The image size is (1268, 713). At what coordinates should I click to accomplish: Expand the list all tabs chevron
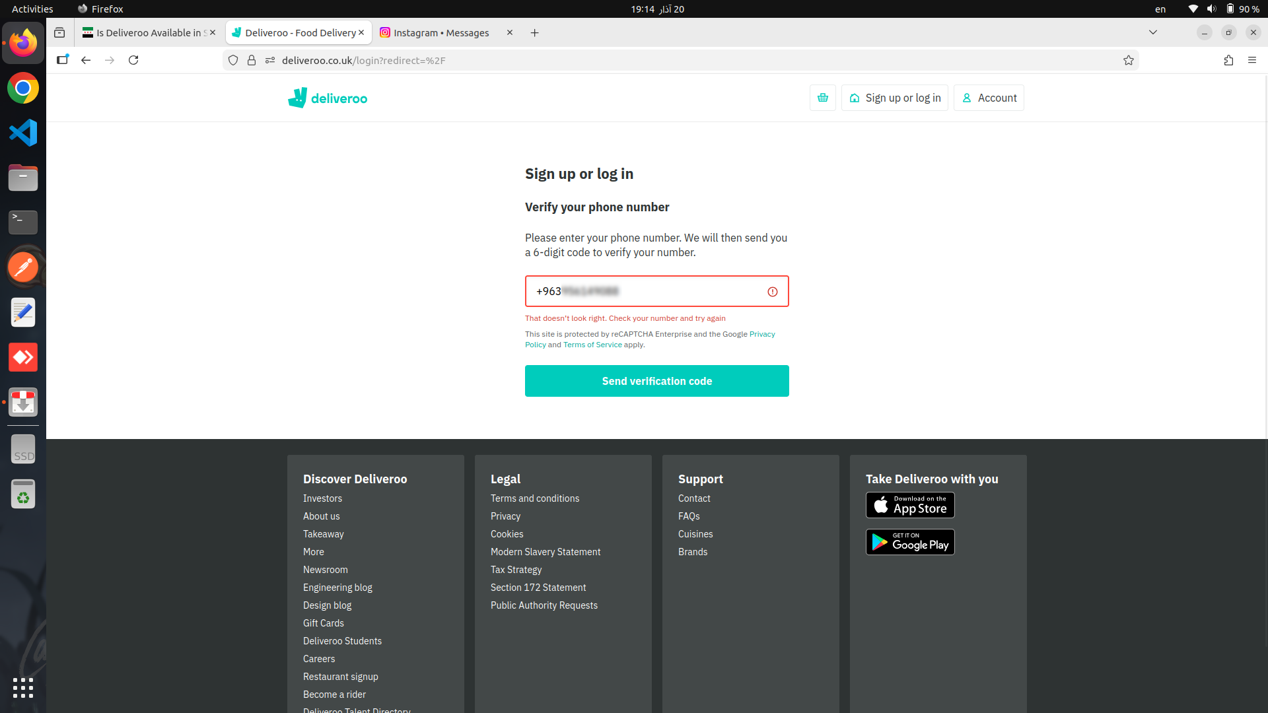coord(1153,32)
